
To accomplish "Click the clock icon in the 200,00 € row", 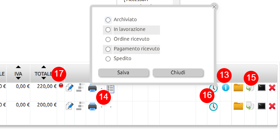I will [x=213, y=107].
